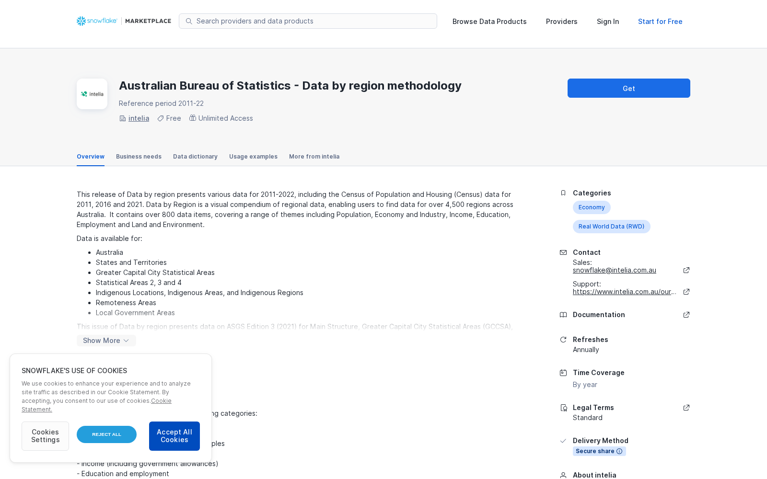The image size is (767, 479).
Task: Open external link beside the sales email
Action: [x=686, y=270]
